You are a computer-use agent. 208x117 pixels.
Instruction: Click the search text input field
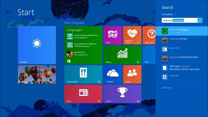point(179,20)
